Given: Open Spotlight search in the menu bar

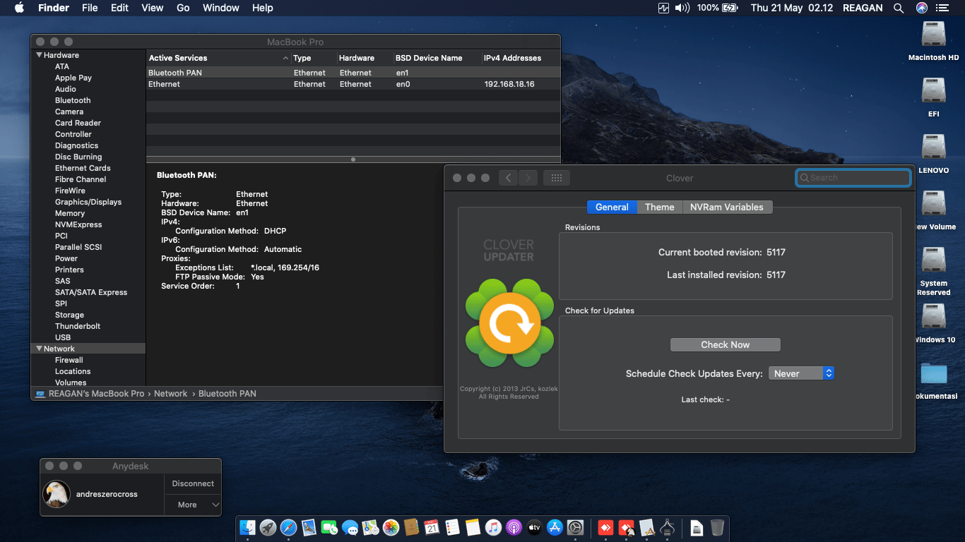Looking at the screenshot, I should 899,8.
